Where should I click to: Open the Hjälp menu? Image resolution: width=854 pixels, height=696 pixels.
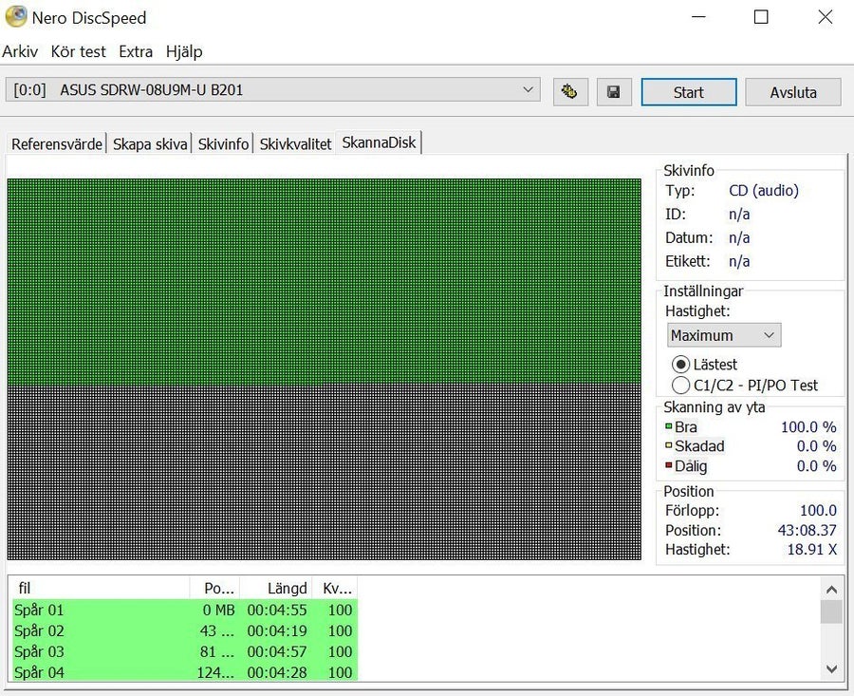click(184, 52)
